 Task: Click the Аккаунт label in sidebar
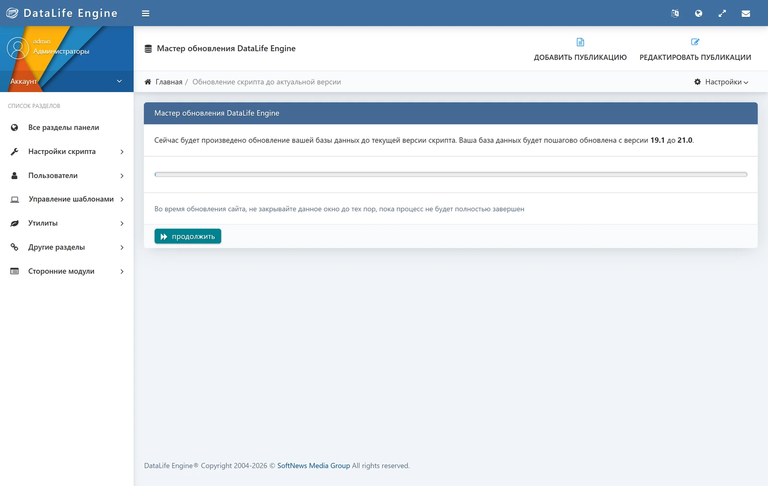(x=24, y=82)
